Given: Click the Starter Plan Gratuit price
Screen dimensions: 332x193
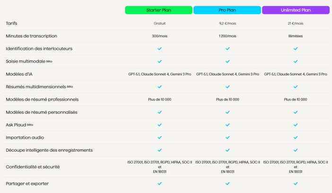Looking at the screenshot, I should click(x=159, y=23).
